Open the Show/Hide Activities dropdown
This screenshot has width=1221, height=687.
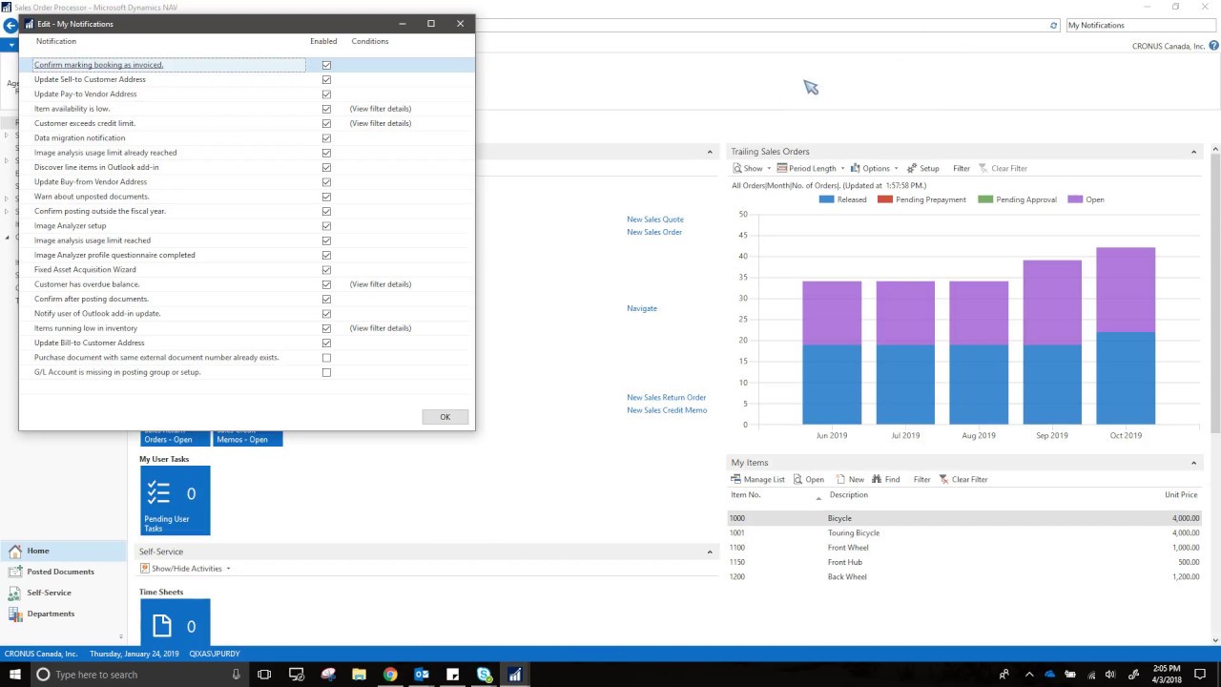(186, 569)
